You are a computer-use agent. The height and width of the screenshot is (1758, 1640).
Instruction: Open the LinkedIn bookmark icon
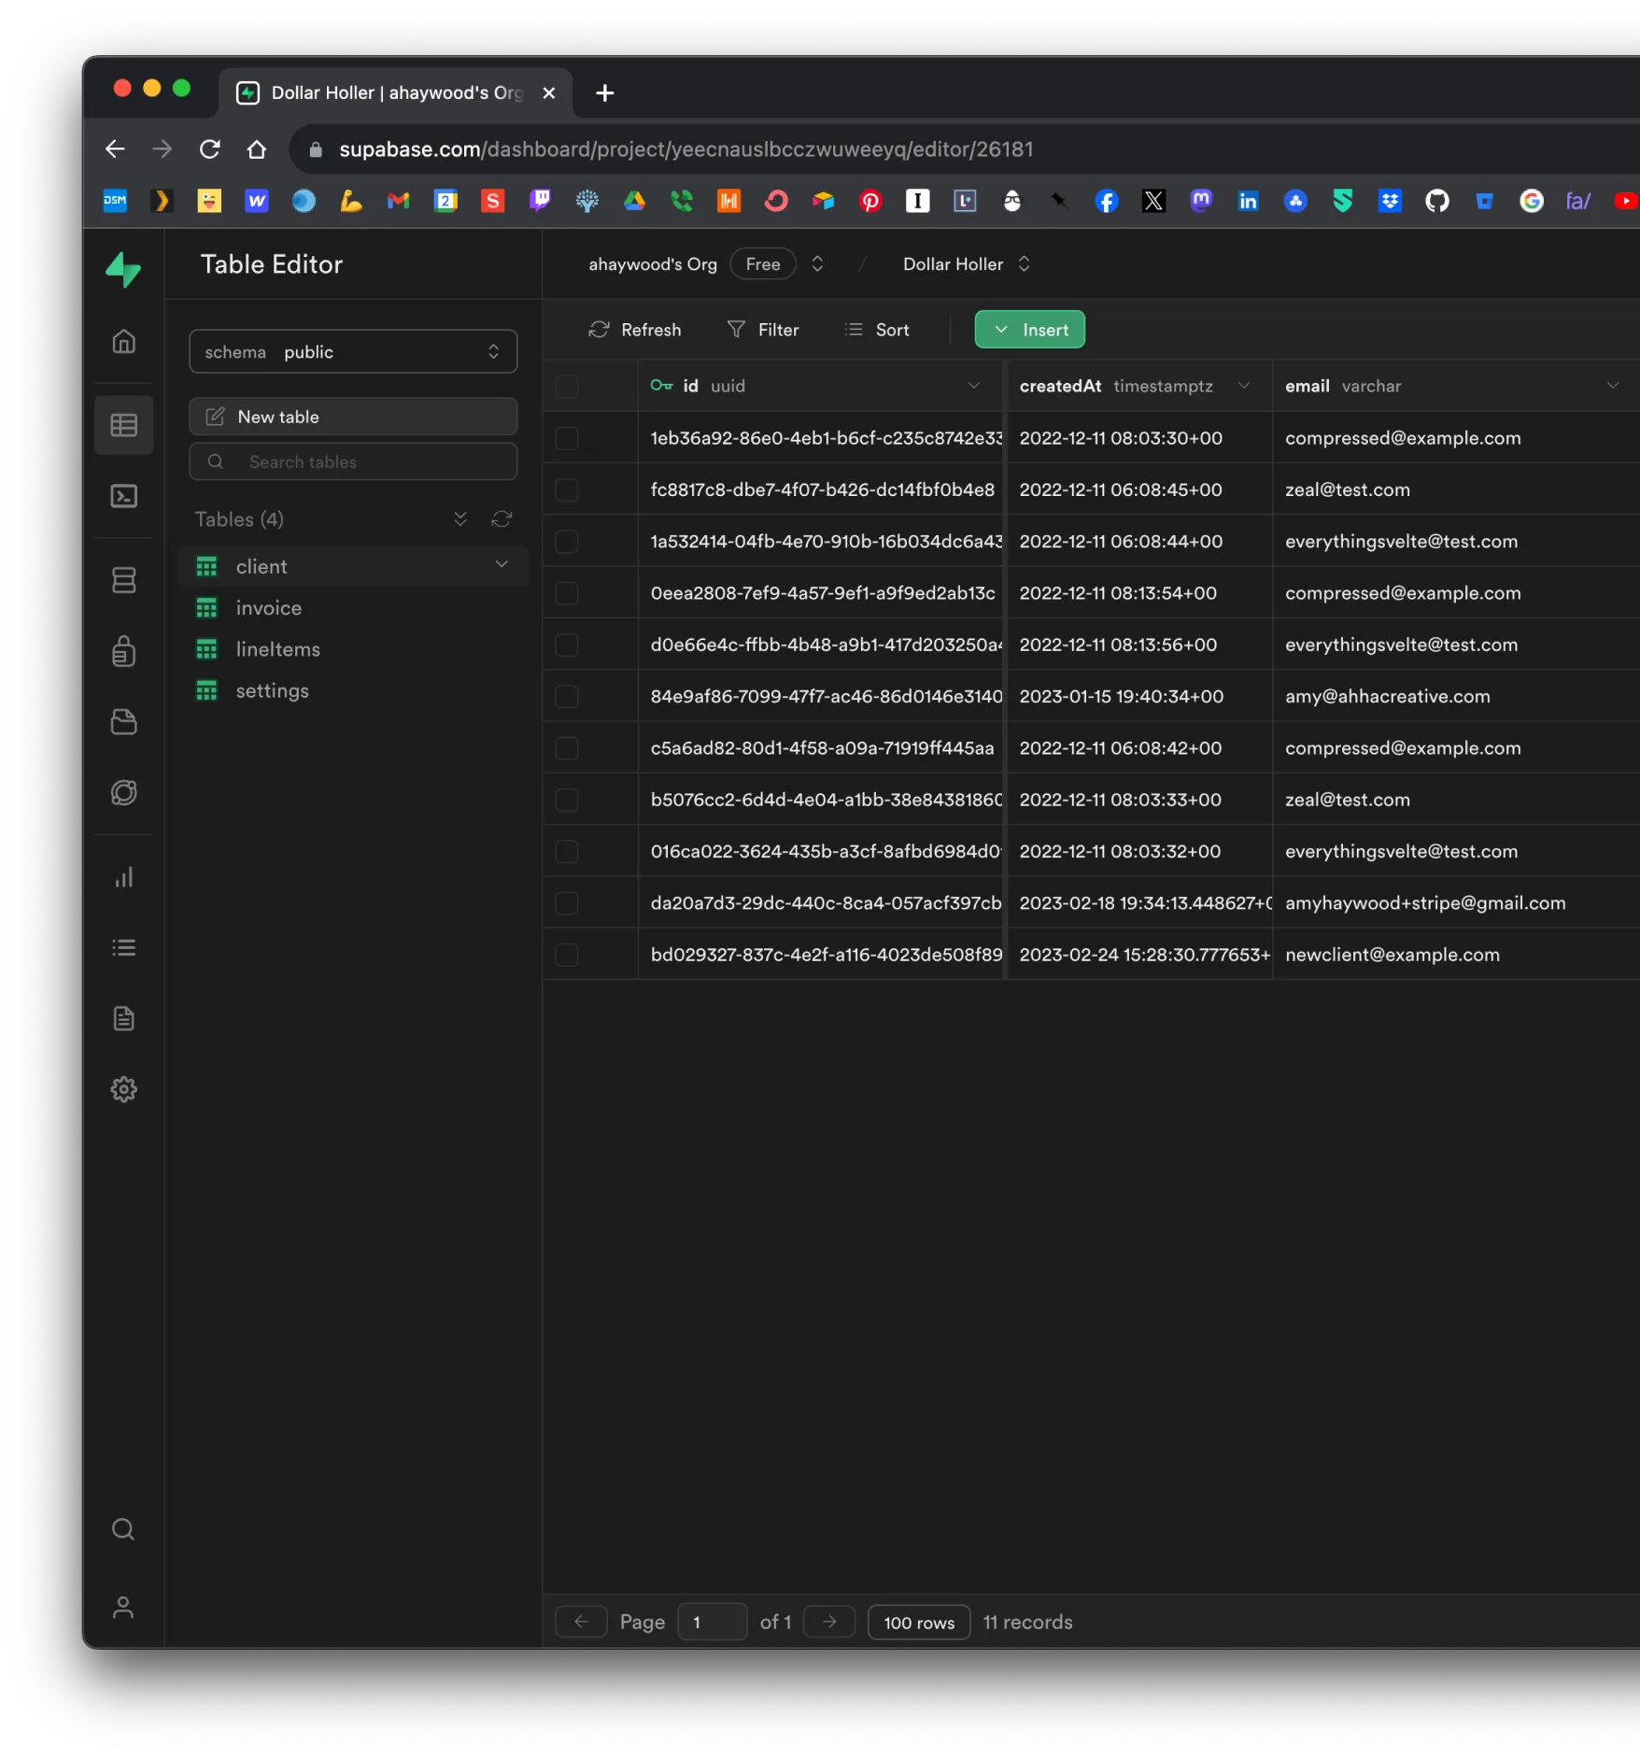click(x=1248, y=201)
